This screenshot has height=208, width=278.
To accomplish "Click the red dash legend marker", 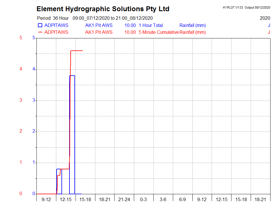I will [40, 32].
